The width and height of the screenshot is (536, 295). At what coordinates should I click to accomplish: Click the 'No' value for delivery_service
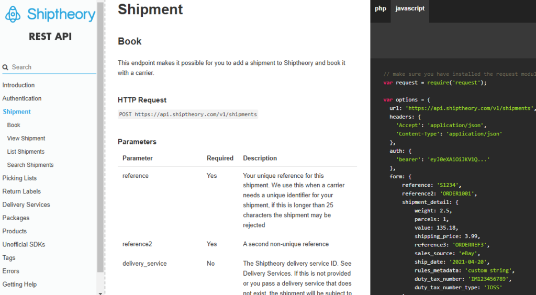210,264
